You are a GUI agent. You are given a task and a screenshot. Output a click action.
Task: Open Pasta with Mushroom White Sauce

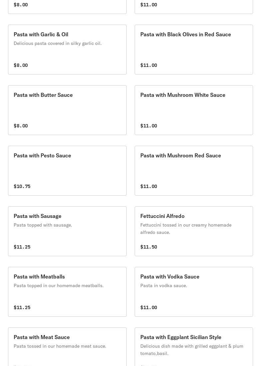pos(183,95)
